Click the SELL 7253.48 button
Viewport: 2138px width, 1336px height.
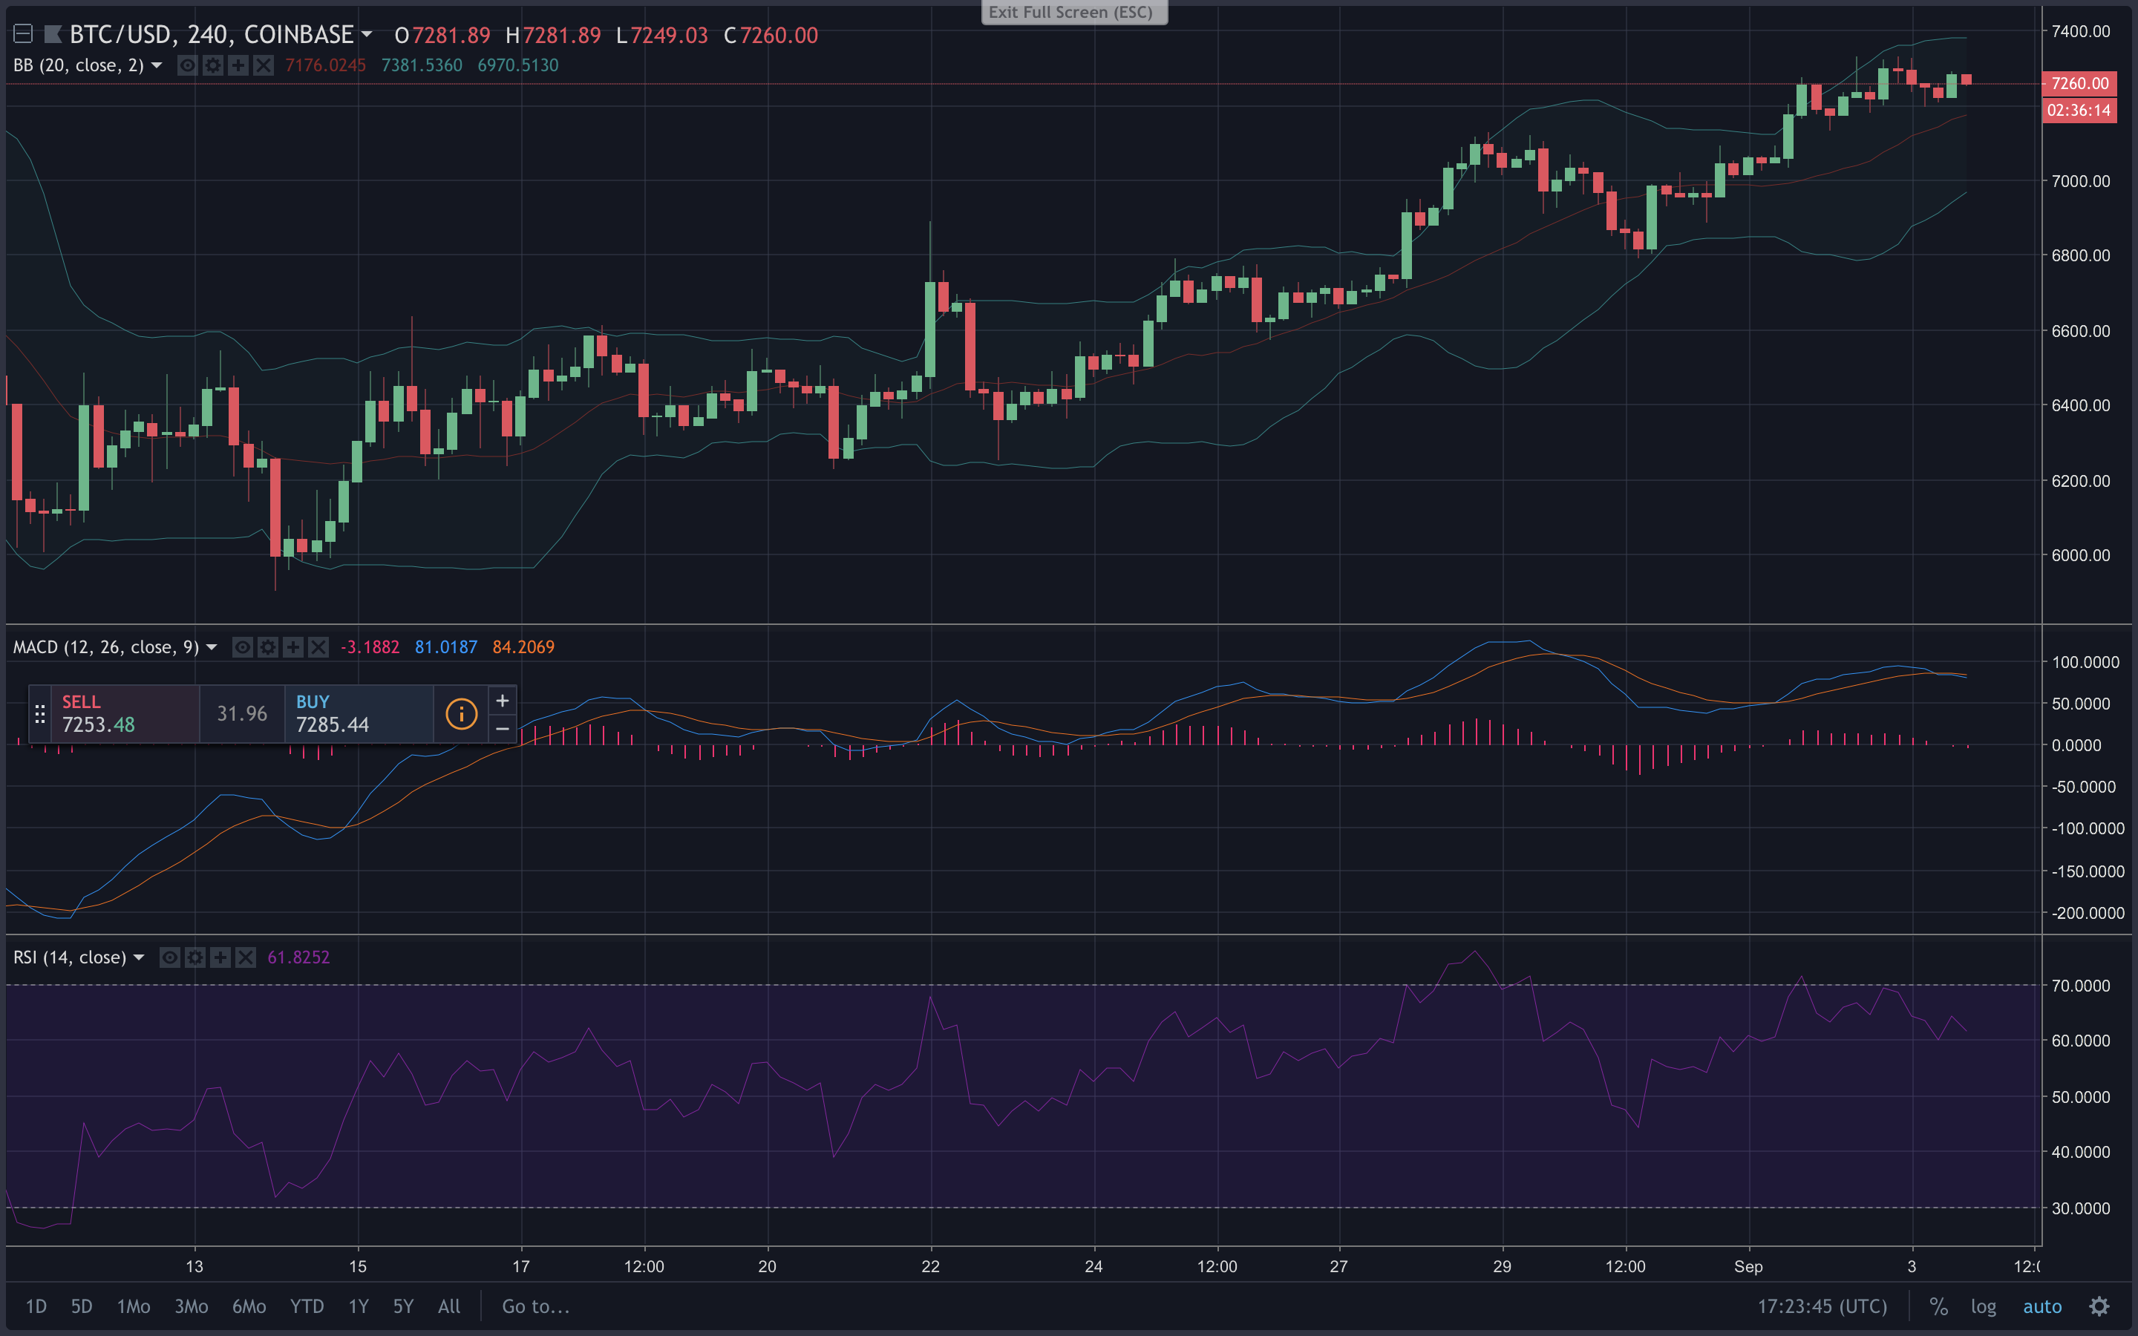[125, 714]
